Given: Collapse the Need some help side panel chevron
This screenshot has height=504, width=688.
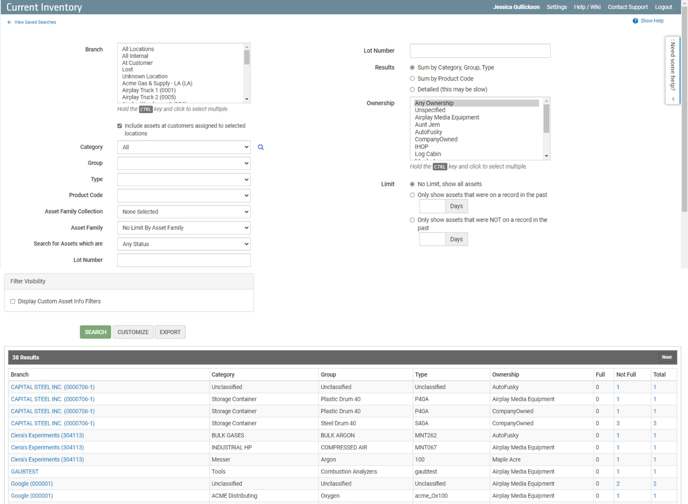Looking at the screenshot, I should point(672,98).
